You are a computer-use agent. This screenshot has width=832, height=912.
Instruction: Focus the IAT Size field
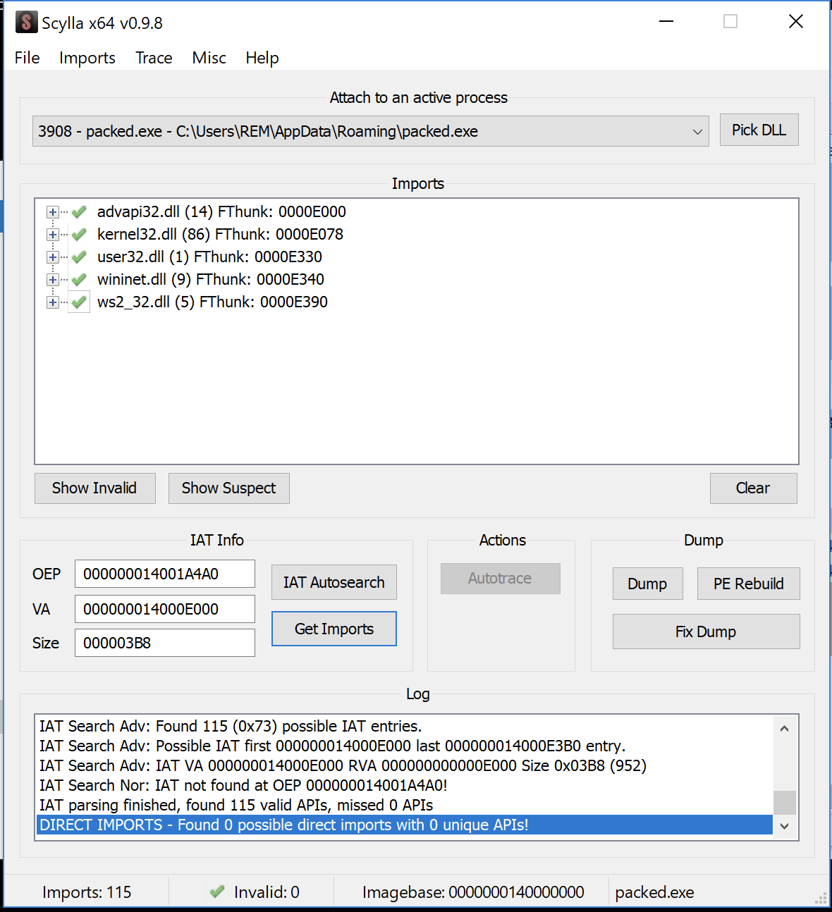click(x=165, y=643)
